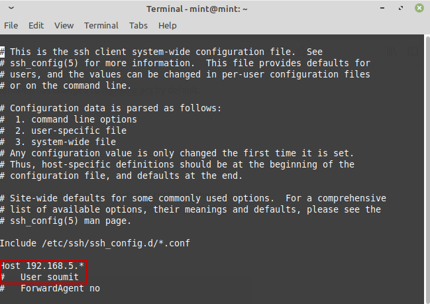Open the window menu arrow in title bar
The width and height of the screenshot is (430, 304).
(x=11, y=9)
